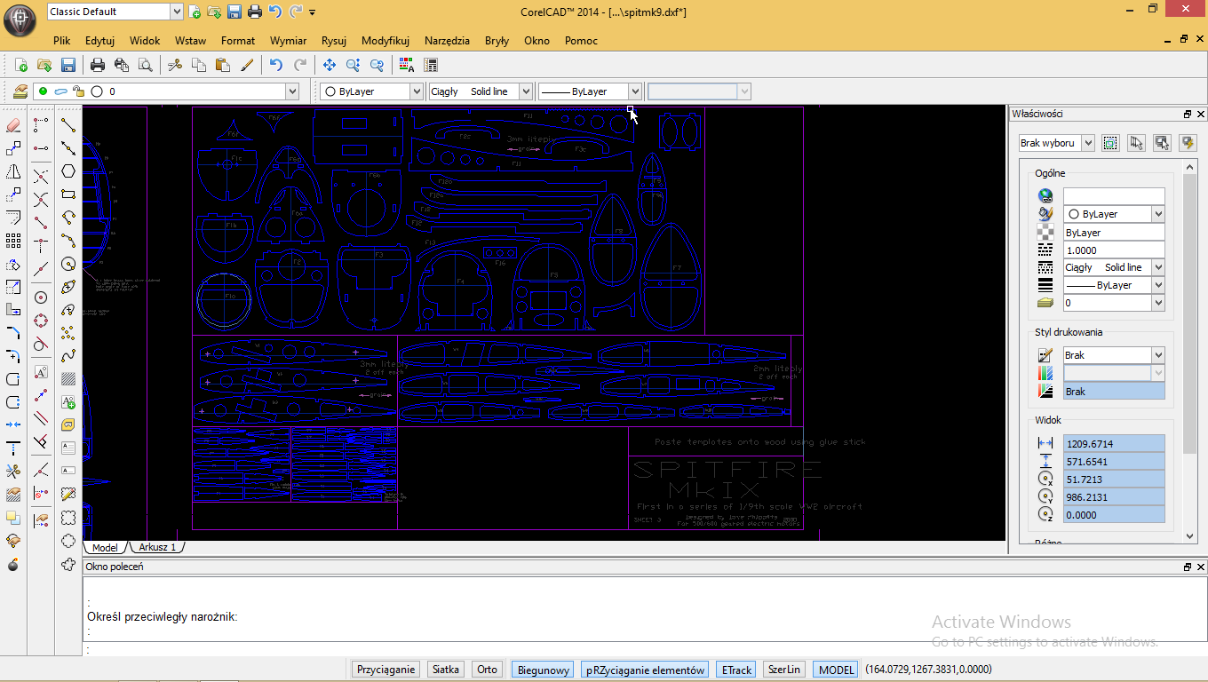
Task: Click the ETrack button in status bar
Action: click(736, 670)
